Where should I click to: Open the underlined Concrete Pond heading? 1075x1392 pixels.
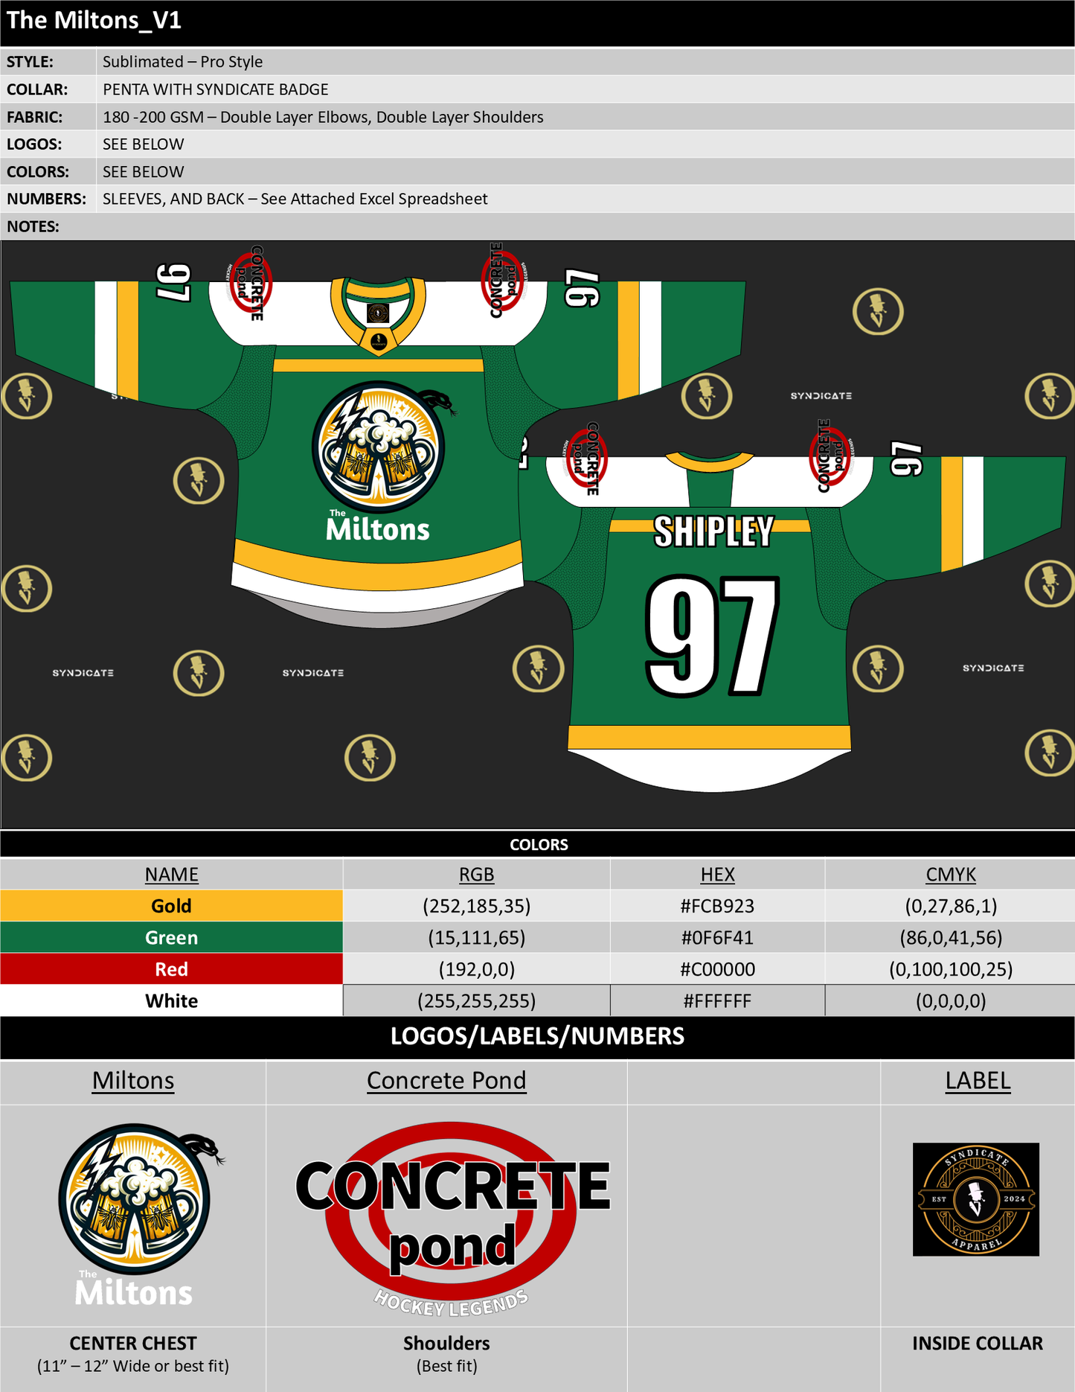click(446, 1080)
